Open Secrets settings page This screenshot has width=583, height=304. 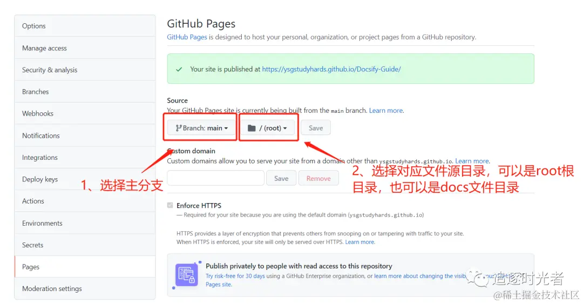pos(85,245)
